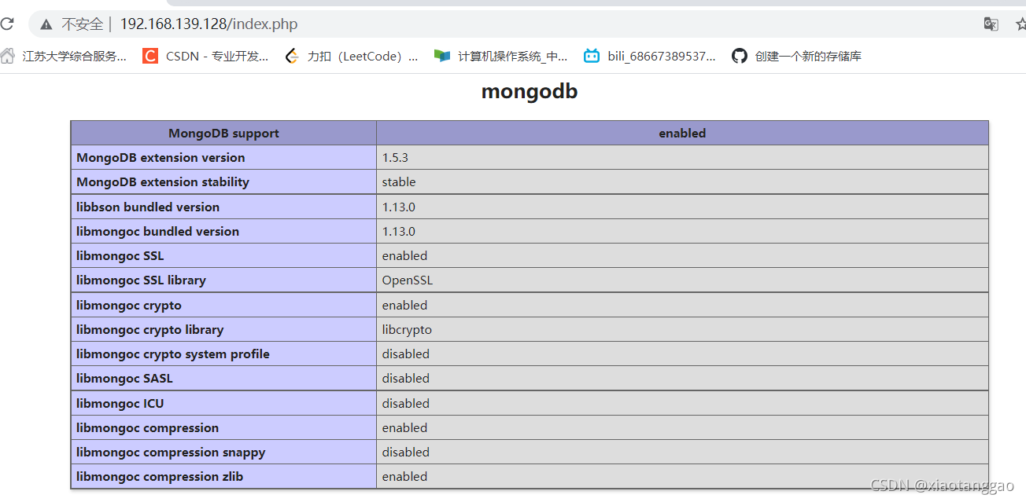The width and height of the screenshot is (1026, 502).
Task: Click the mongodb section heading
Action: pos(530,91)
